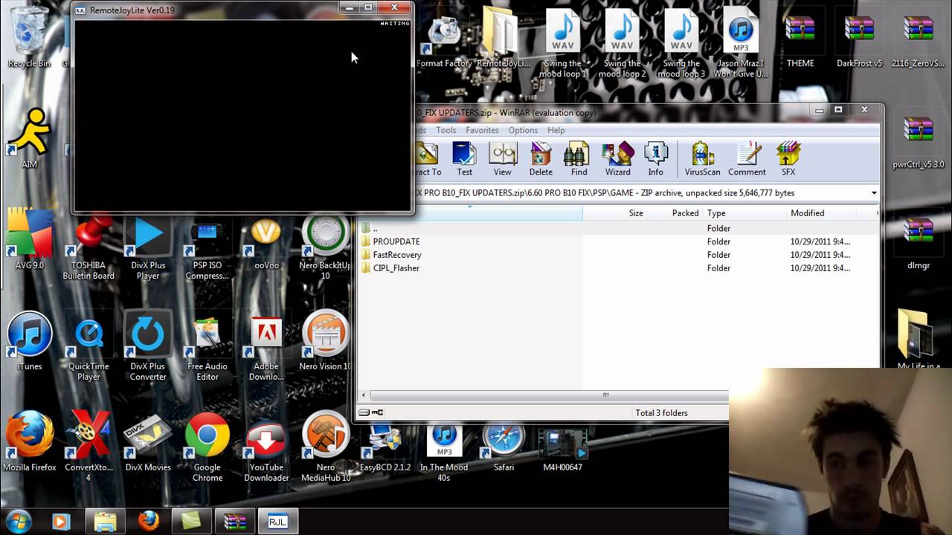Go up via the '..' parent folder row
952x535 pixels.
pyautogui.click(x=618, y=228)
